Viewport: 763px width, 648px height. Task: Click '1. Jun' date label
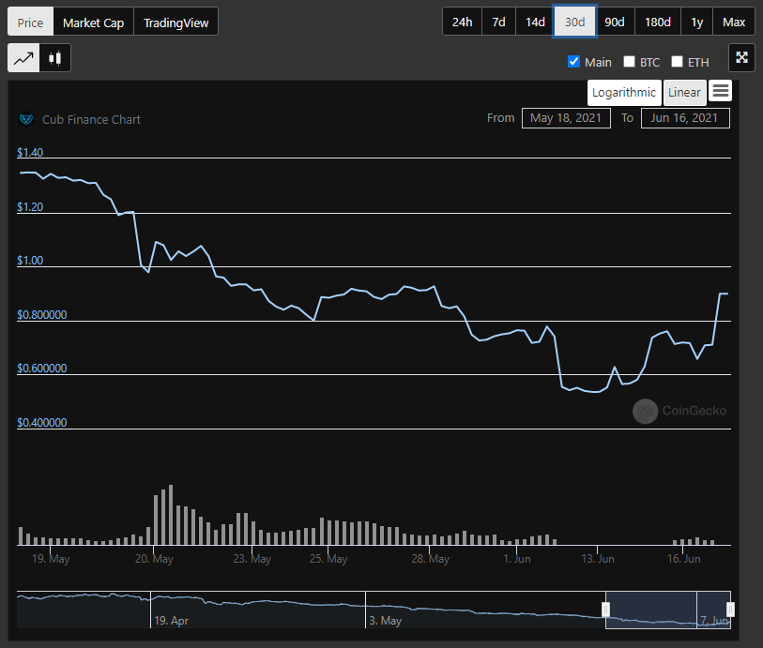click(x=517, y=559)
